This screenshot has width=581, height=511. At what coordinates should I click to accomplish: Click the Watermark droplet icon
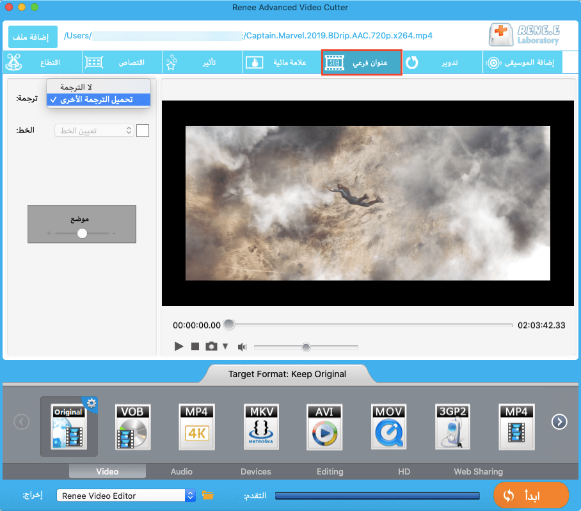coord(255,62)
